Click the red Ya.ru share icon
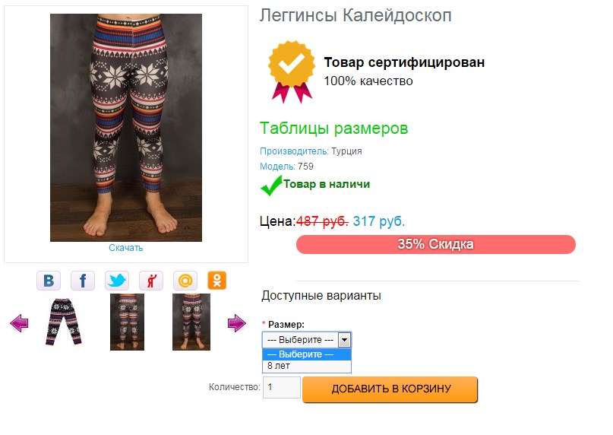Viewport: 613px width, 435px height. pyautogui.click(x=151, y=281)
